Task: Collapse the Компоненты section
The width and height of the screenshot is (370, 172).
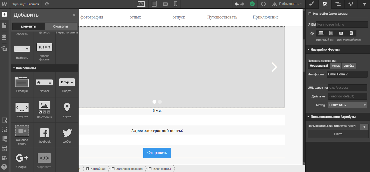Action: 45,68
